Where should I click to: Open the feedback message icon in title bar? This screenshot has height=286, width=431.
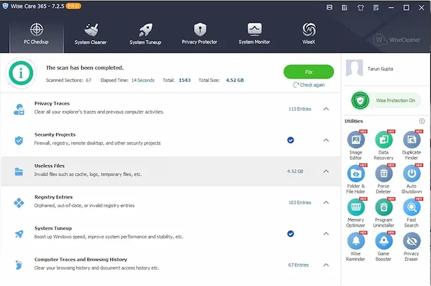(x=329, y=7)
